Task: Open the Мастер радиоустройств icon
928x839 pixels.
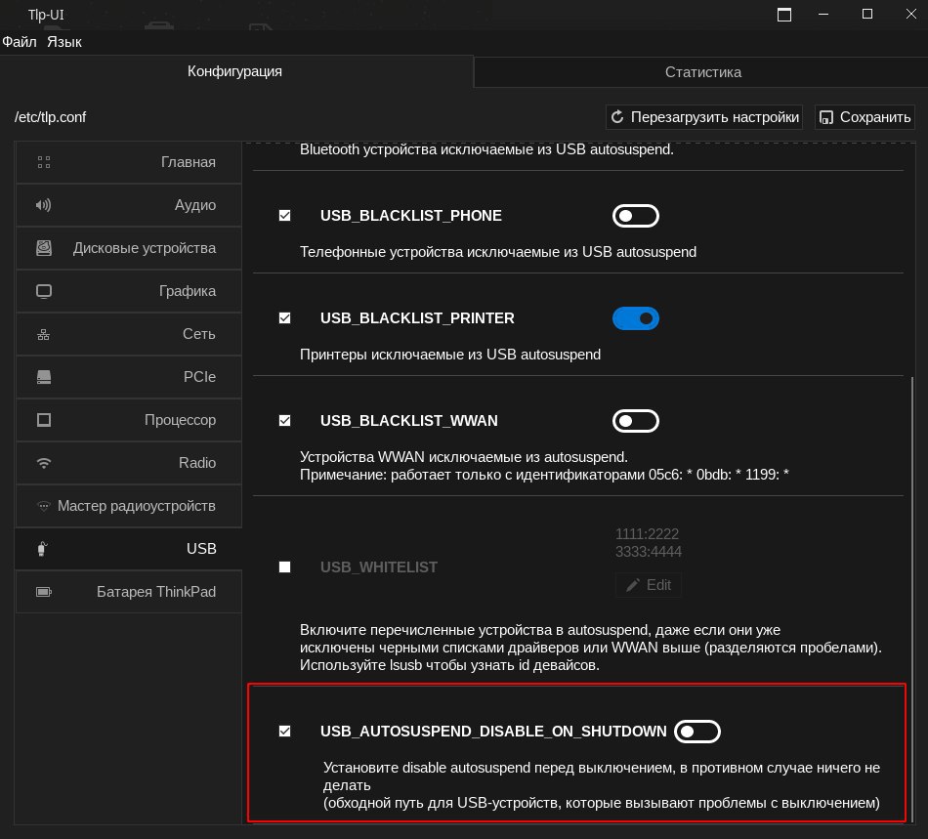Action: pos(44,506)
